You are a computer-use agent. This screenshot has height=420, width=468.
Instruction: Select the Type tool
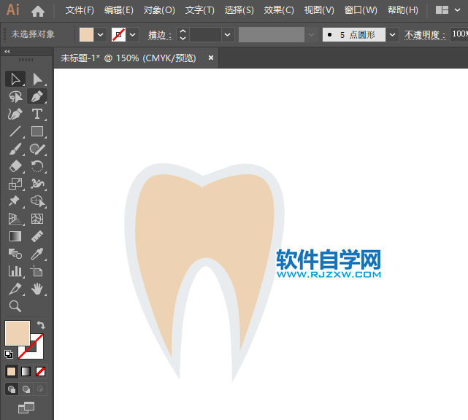[37, 114]
